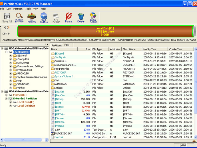
Task: Click the Save All toolbar icon
Action: point(7,18)
